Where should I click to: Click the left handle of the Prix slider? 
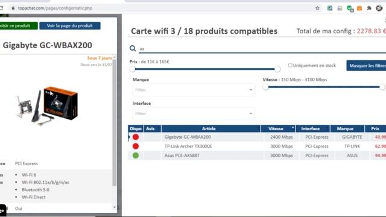point(133,69)
